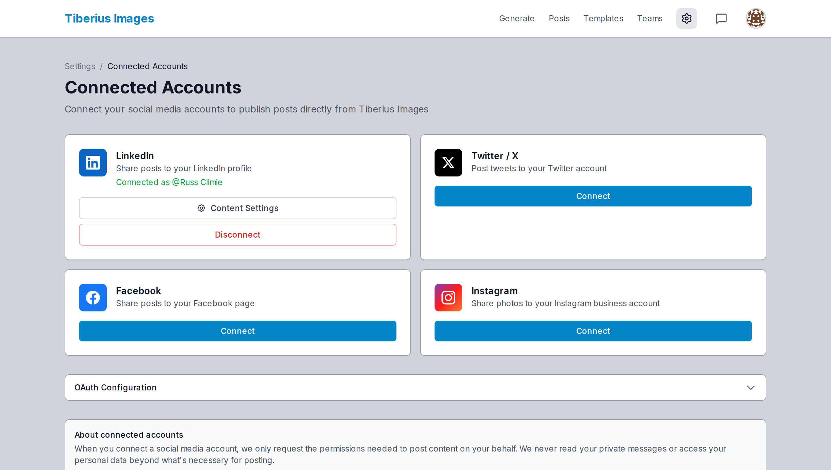Viewport: 831px width, 470px height.
Task: Click the Instagram logo icon
Action: (x=448, y=298)
